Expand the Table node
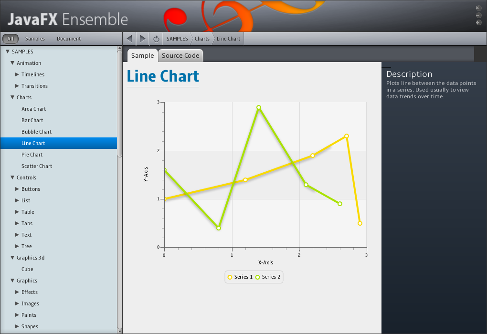 17,212
